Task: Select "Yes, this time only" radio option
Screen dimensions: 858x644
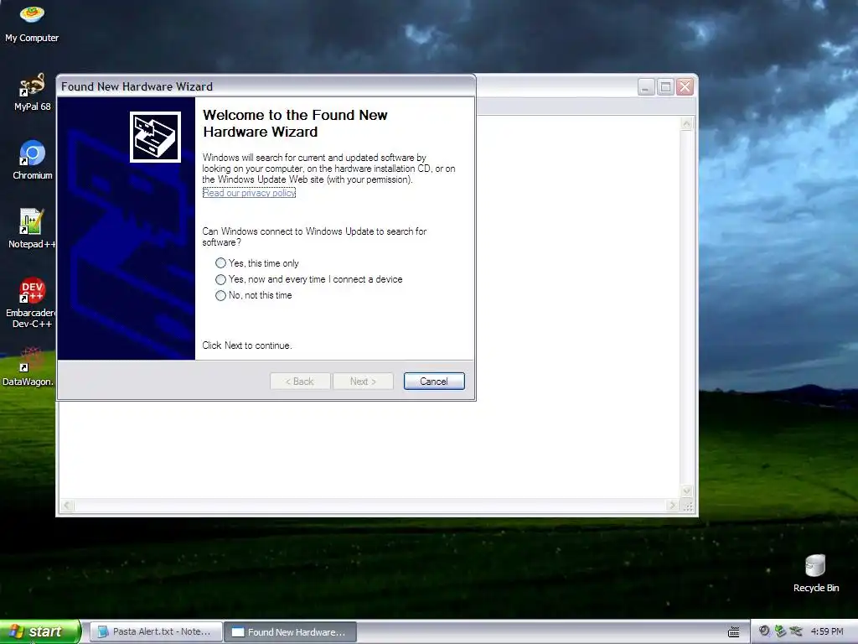Action: [257, 263]
